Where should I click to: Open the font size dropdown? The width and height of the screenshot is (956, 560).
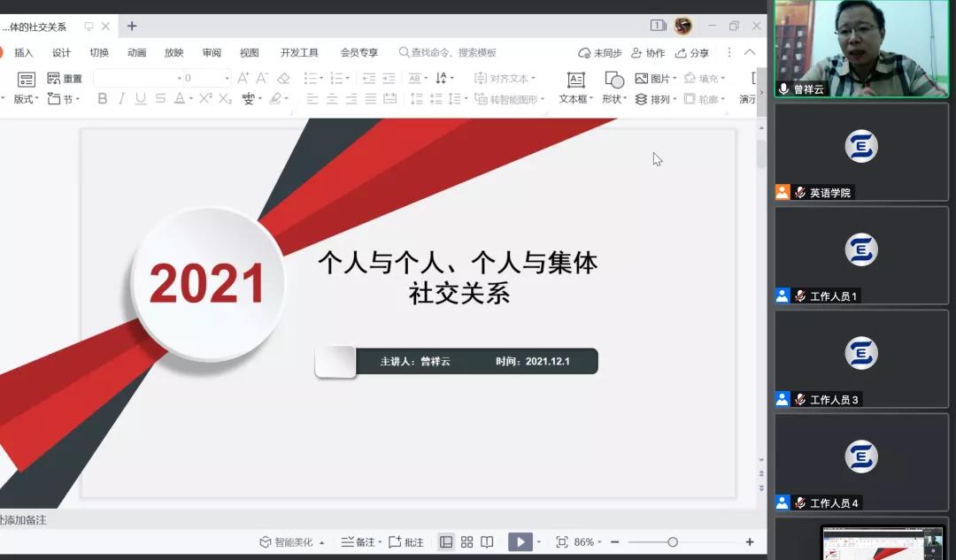(227, 79)
